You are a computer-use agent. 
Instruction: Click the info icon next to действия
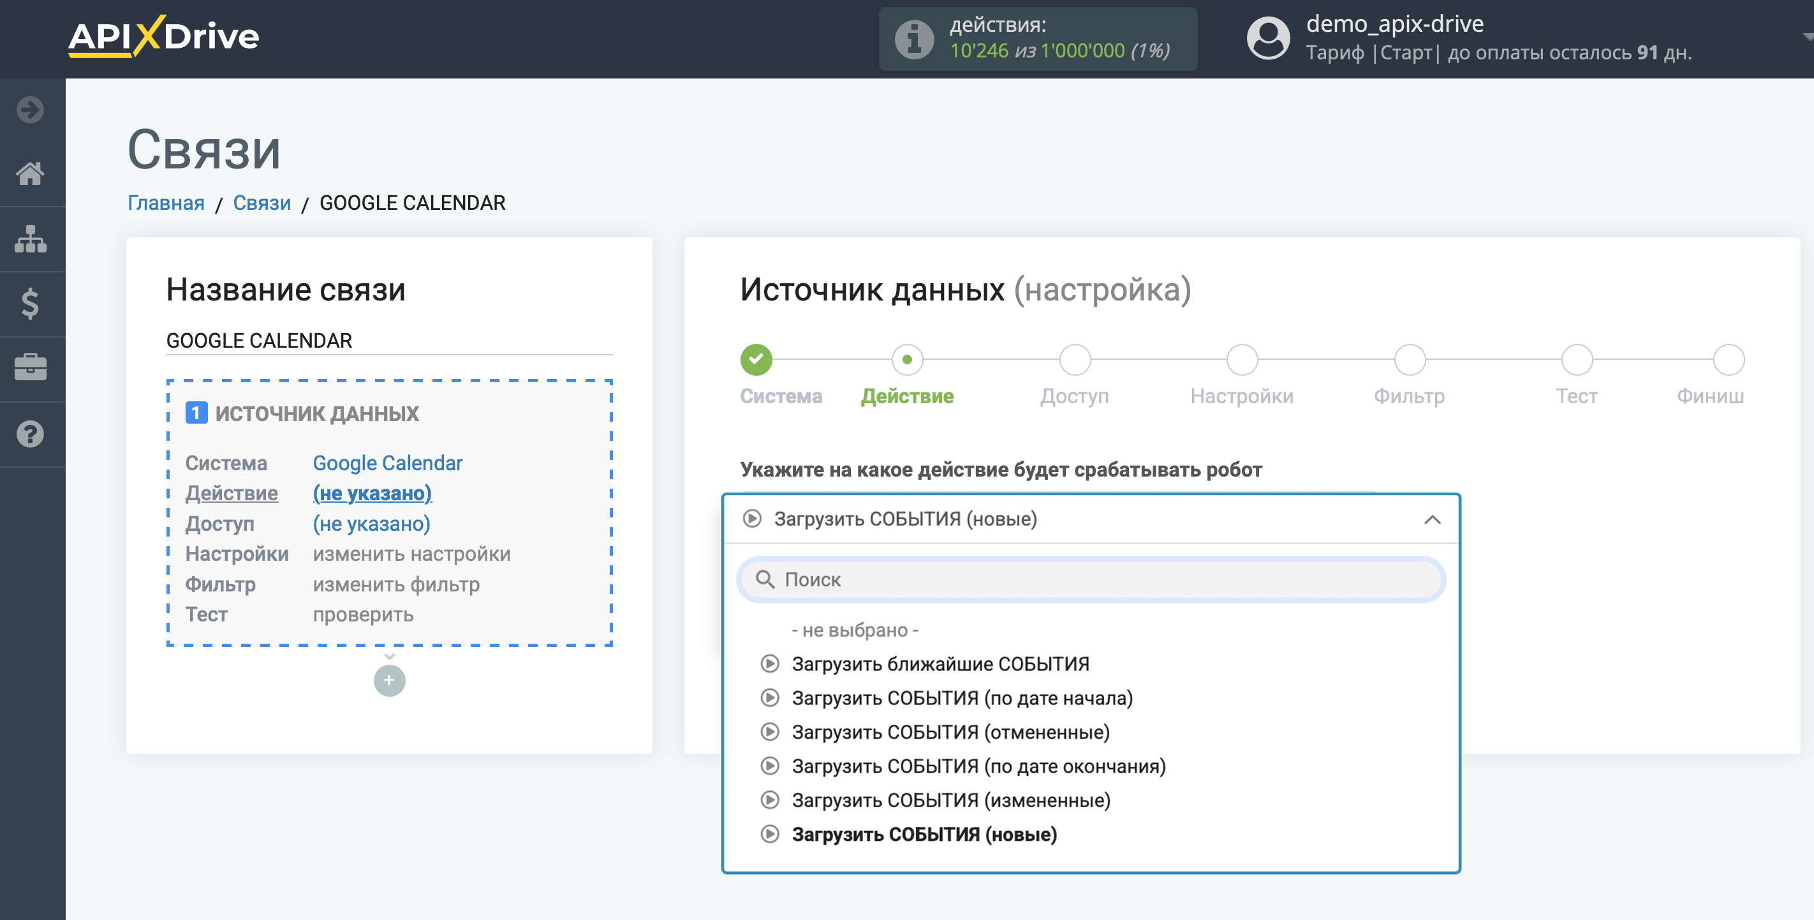pos(914,39)
